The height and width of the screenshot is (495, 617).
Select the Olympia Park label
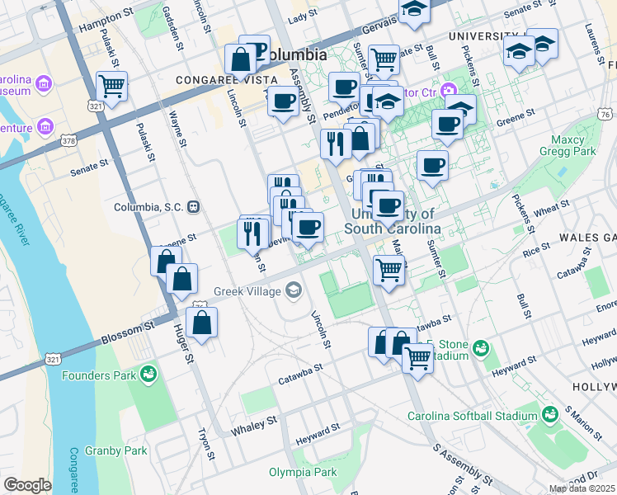[303, 472]
